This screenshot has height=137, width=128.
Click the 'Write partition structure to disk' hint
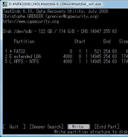[91, 132]
